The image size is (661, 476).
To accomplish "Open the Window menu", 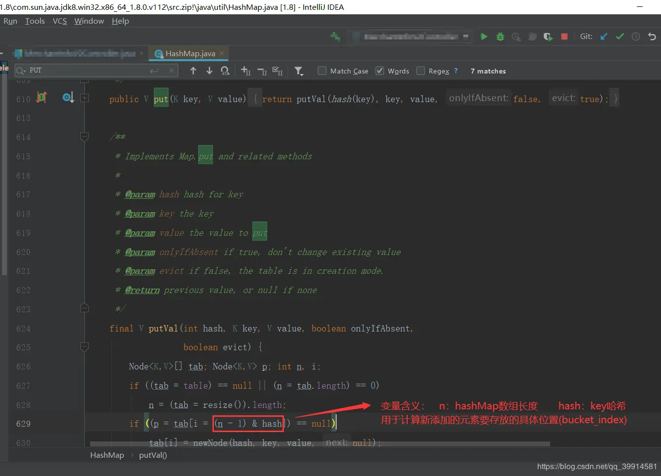I will (x=89, y=21).
